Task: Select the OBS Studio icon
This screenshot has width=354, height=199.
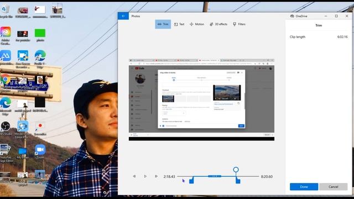Action: [x=6, y=128]
